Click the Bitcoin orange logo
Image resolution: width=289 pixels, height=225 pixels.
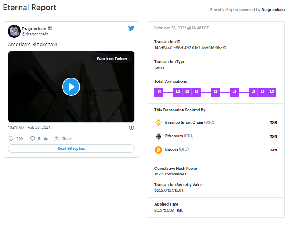tap(159, 150)
